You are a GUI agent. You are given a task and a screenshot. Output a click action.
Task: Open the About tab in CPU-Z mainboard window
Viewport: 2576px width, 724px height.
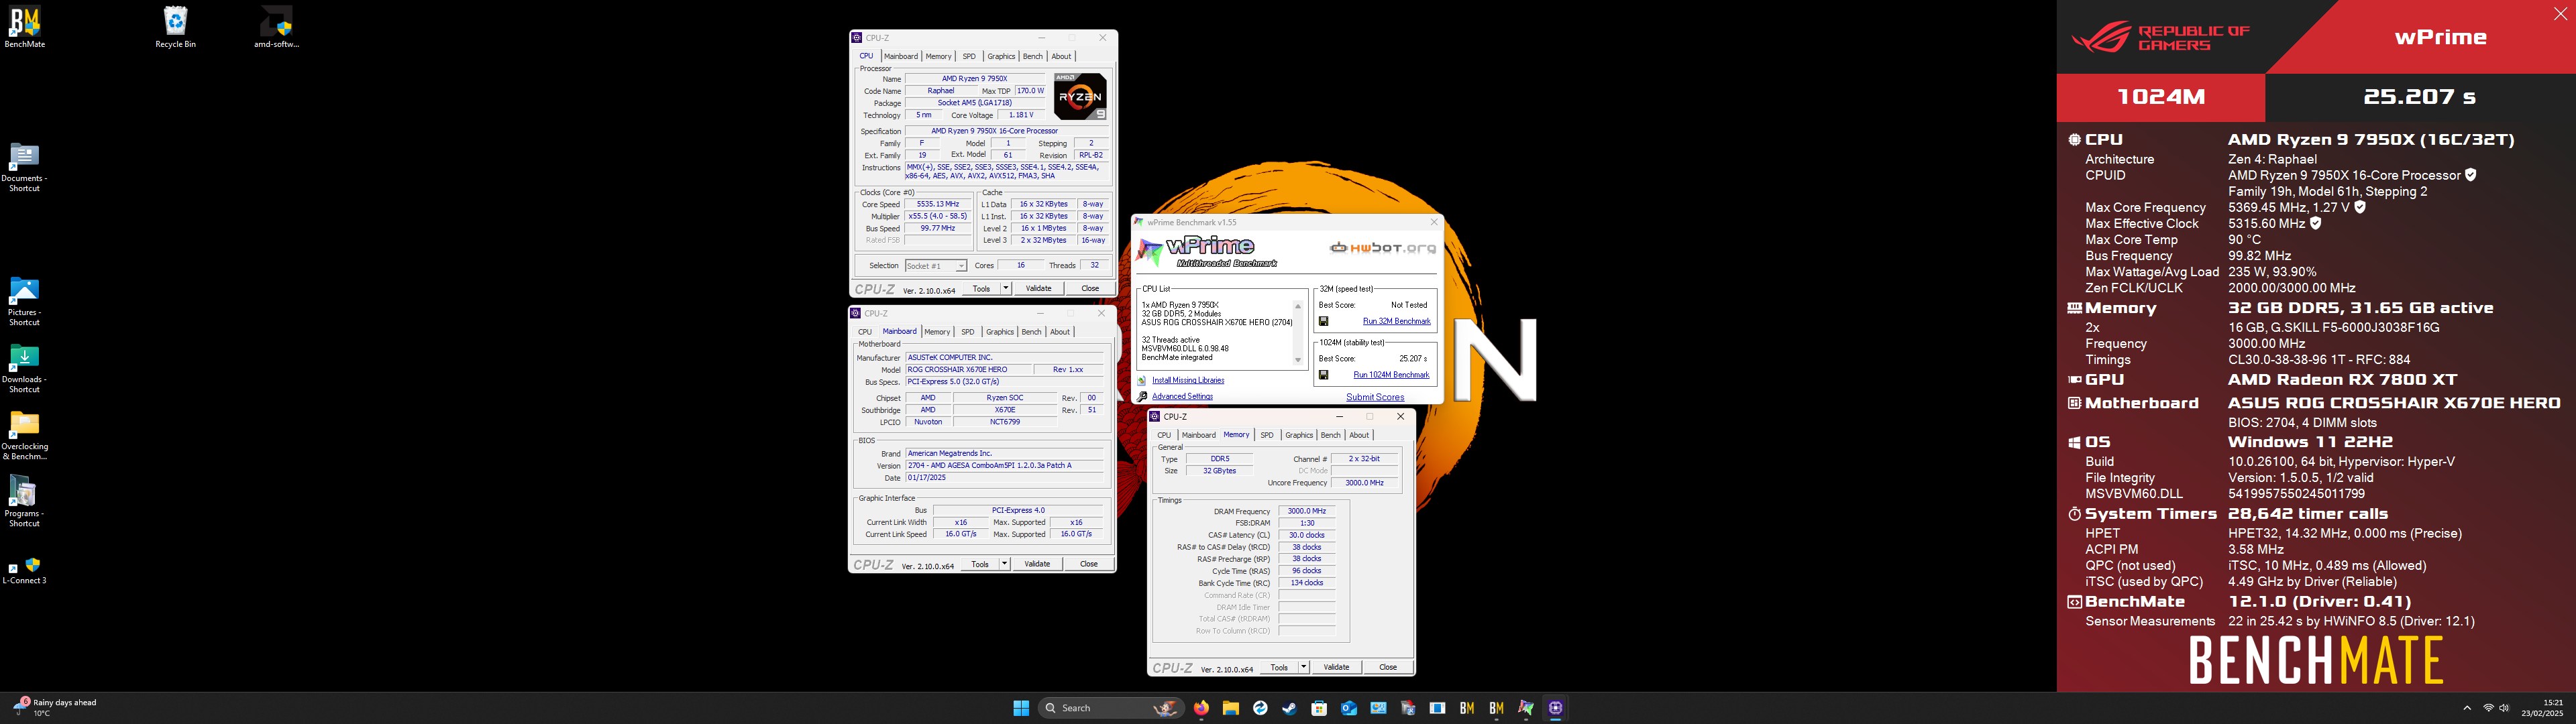1059,332
